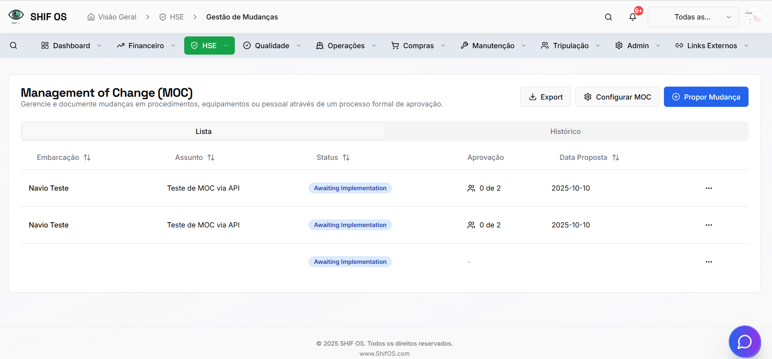Open the user profile avatar
Image resolution: width=772 pixels, height=359 pixels.
coord(753,17)
